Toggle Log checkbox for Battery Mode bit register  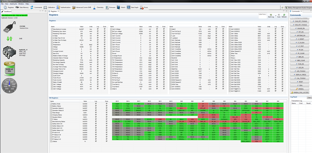click(96, 104)
